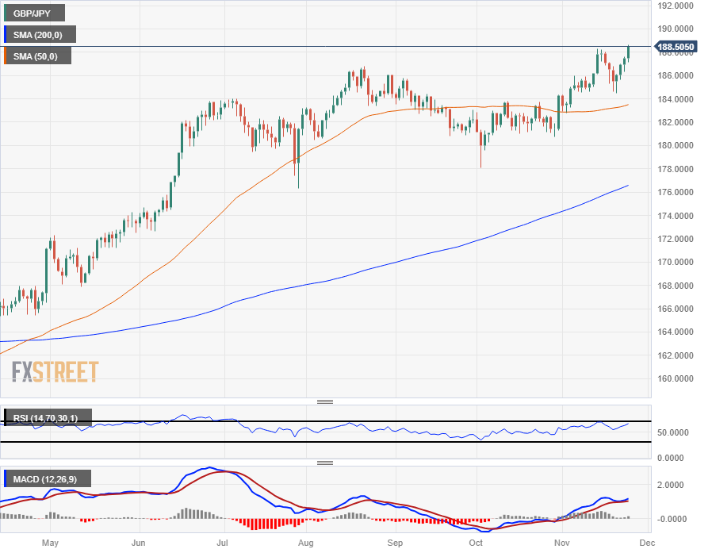This screenshot has height=553, width=712.
Task: Click the blue SMA 200 color swatch
Action: tap(5, 35)
